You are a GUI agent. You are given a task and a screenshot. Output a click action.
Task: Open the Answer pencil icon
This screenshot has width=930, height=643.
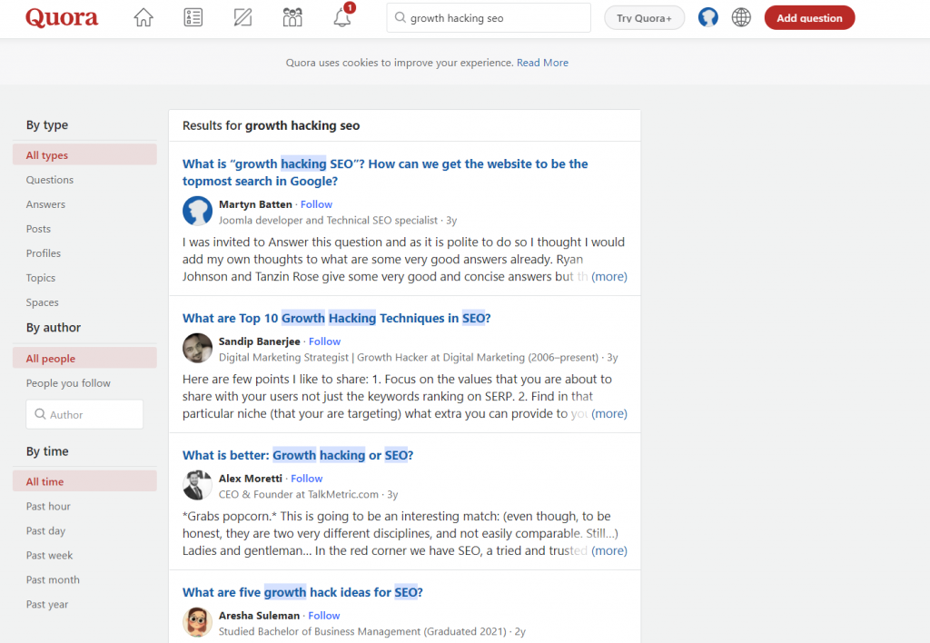(x=242, y=18)
